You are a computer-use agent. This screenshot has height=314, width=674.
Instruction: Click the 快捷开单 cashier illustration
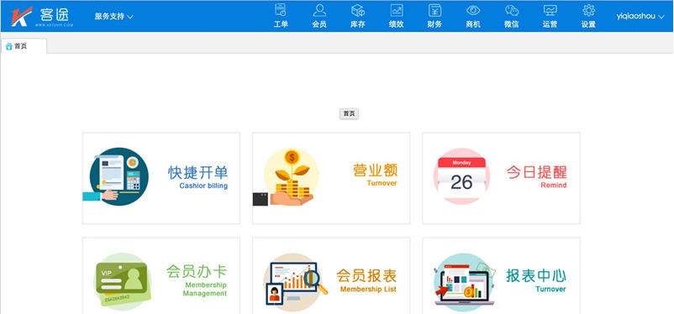point(116,176)
